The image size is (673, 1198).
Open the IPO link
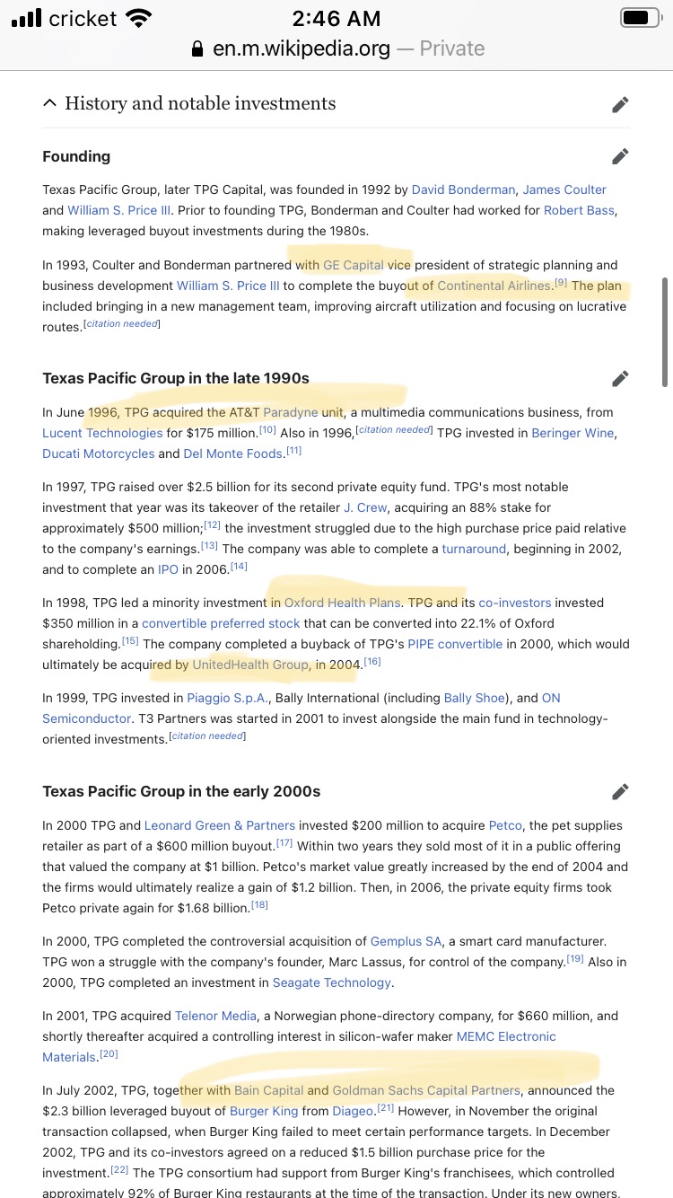point(168,569)
